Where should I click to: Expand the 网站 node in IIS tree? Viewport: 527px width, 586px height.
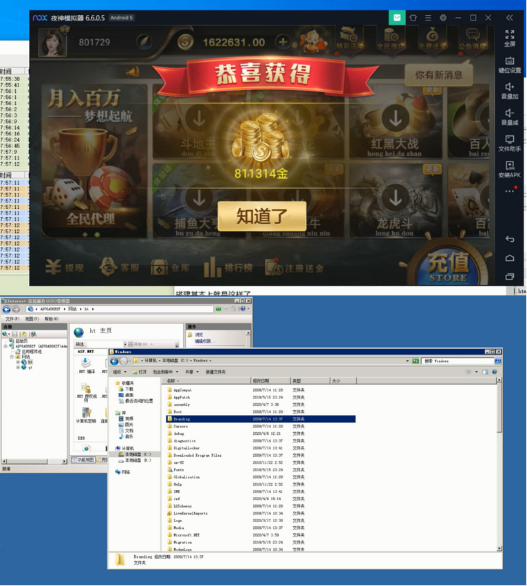[12, 357]
